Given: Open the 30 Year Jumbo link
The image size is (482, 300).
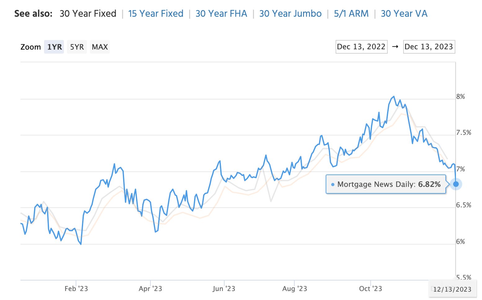Looking at the screenshot, I should tap(290, 14).
